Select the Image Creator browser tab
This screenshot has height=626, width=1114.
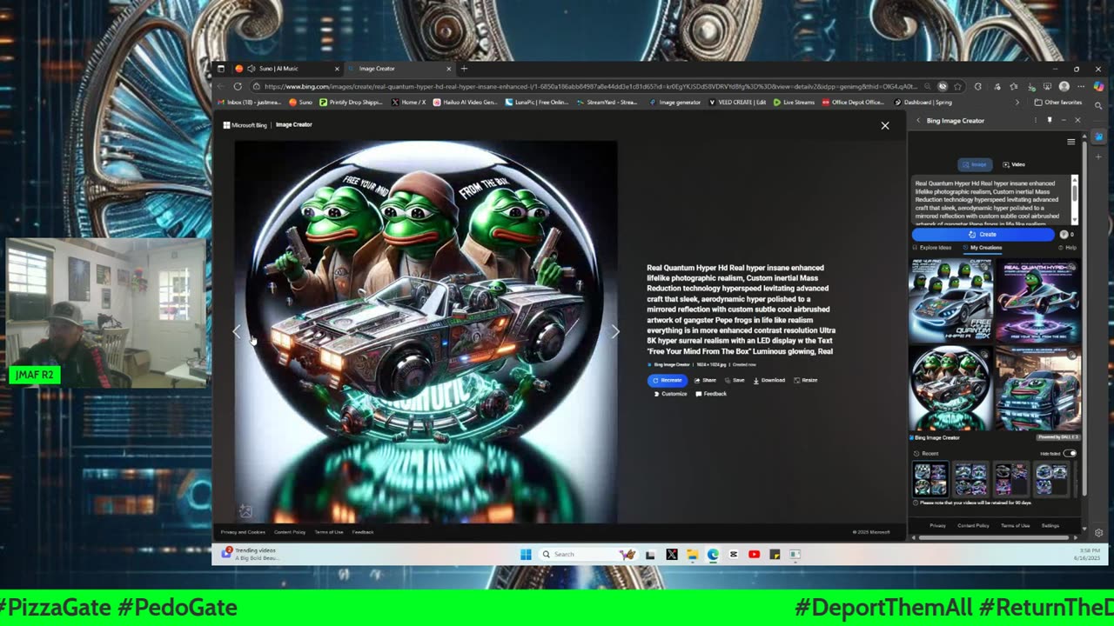[x=400, y=69]
